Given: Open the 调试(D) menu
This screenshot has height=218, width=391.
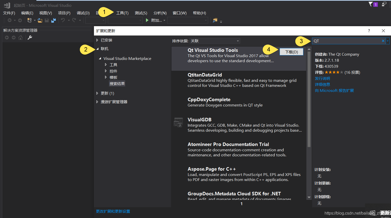Looking at the screenshot, I should [x=83, y=13].
